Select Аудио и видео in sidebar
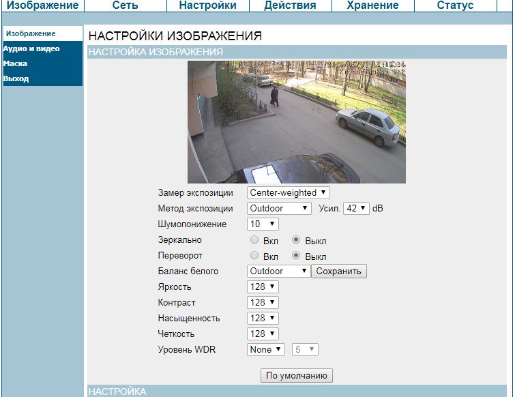The width and height of the screenshot is (515, 397). pyautogui.click(x=31, y=49)
